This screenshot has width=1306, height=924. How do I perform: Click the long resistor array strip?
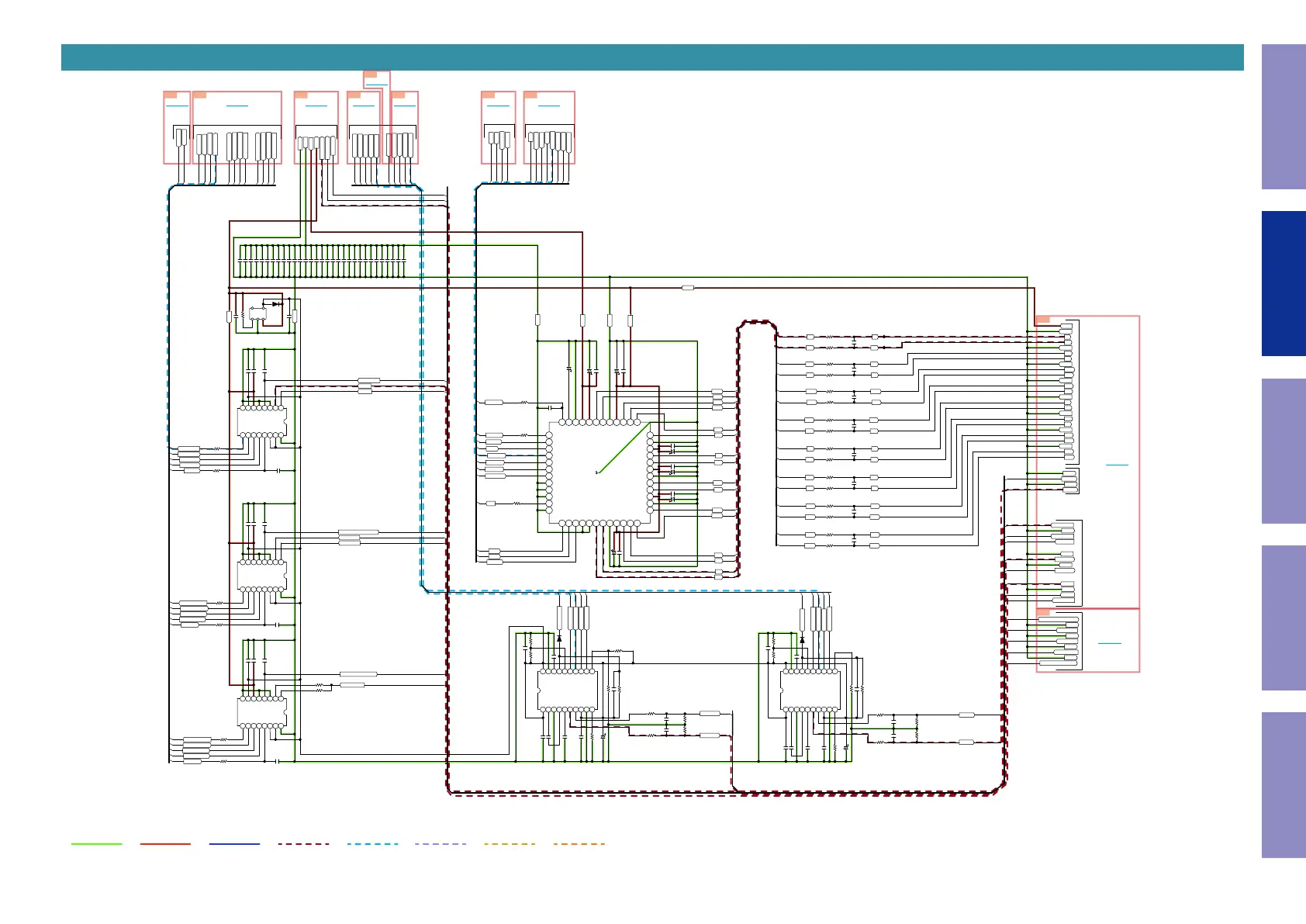point(321,261)
